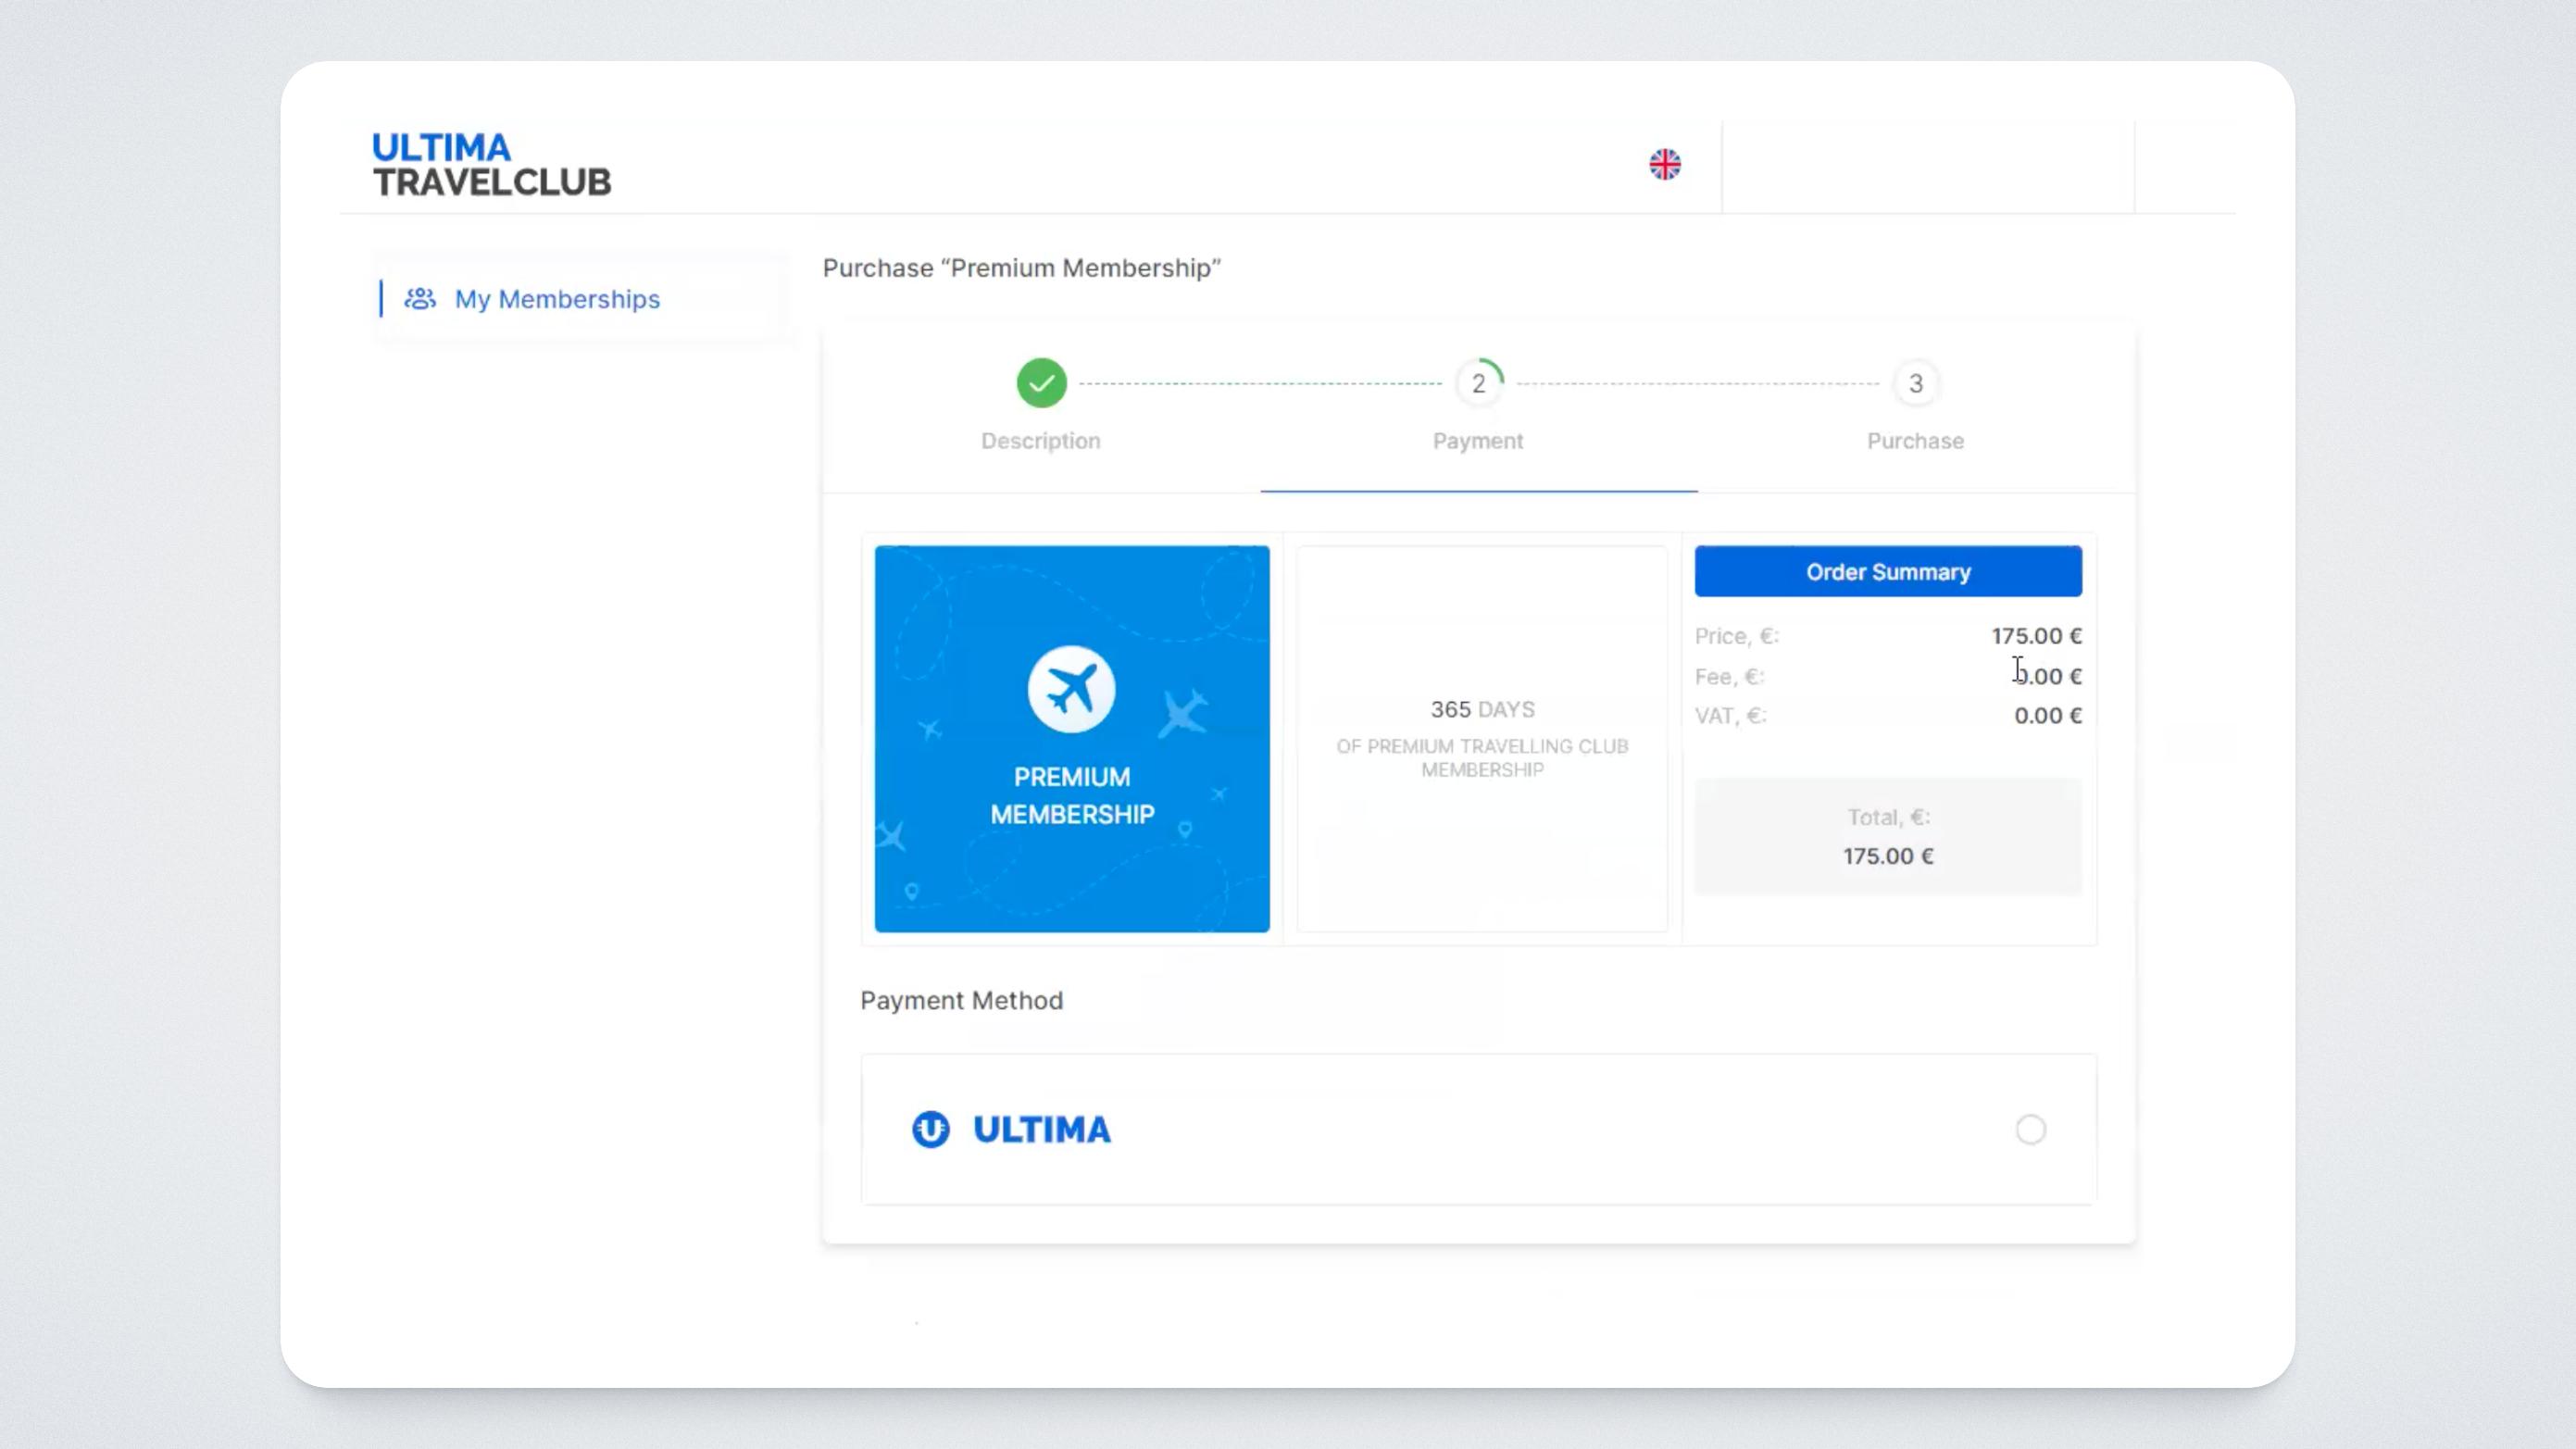Screen dimensions: 2576x1449
Task: Click the Price 175.00 € value
Action: point(2035,636)
